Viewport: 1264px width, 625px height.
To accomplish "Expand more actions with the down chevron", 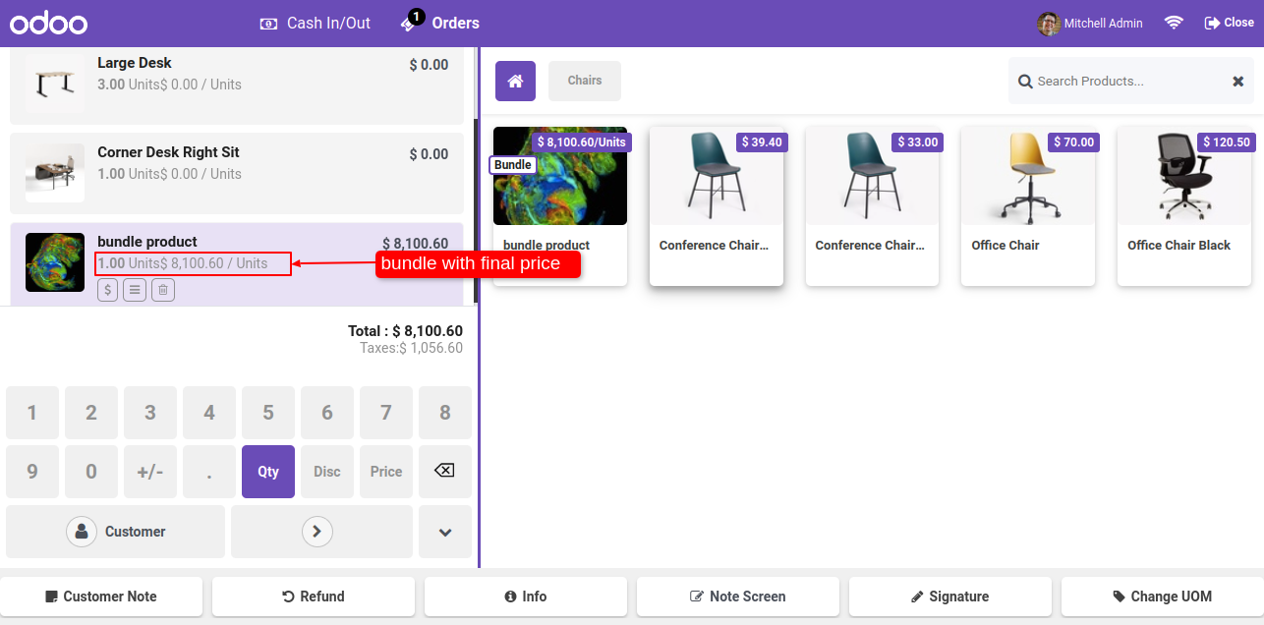I will coord(445,532).
